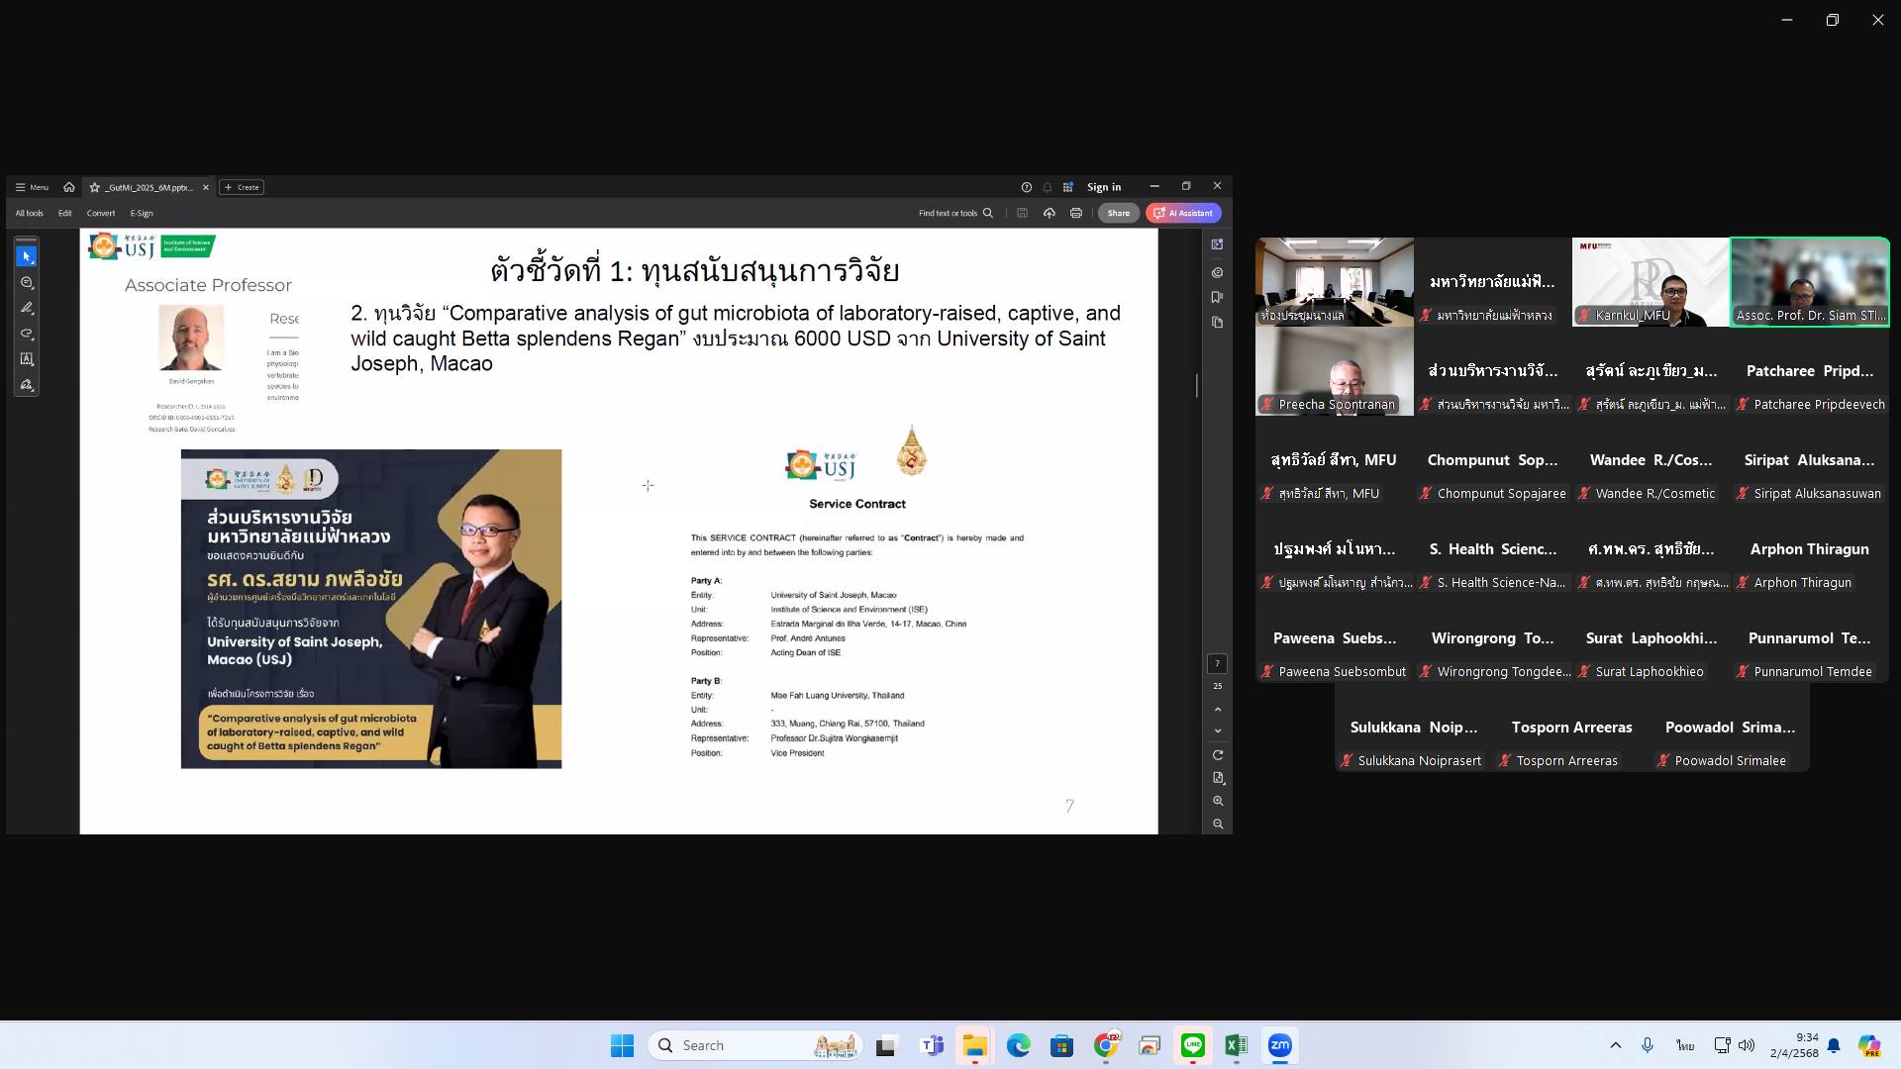Select the meeting room video thumbnail

pos(1335,282)
